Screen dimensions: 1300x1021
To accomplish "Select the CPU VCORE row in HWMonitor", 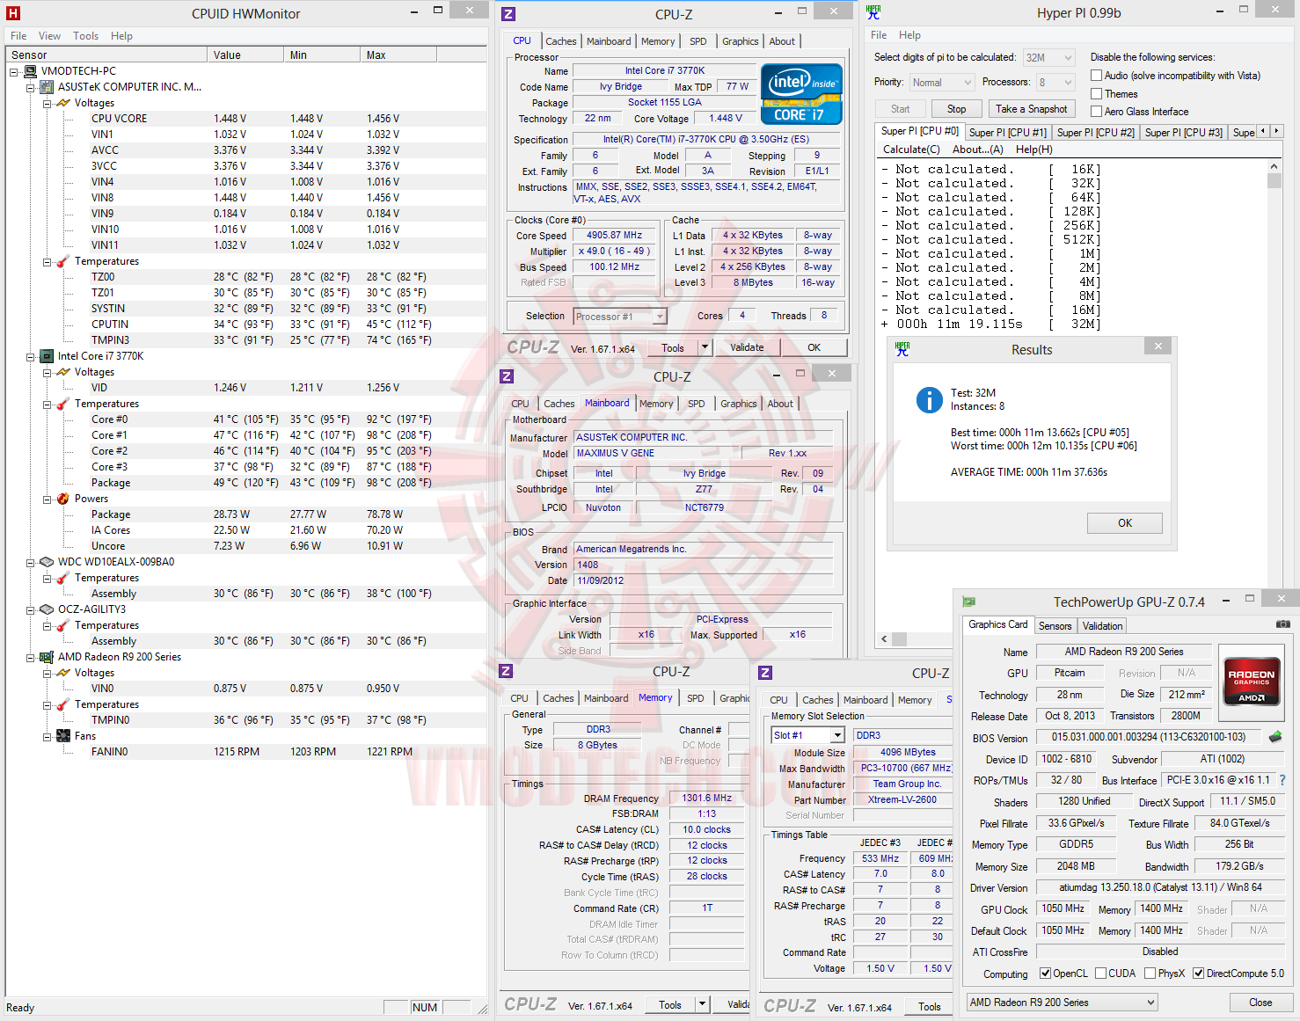I will click(246, 119).
